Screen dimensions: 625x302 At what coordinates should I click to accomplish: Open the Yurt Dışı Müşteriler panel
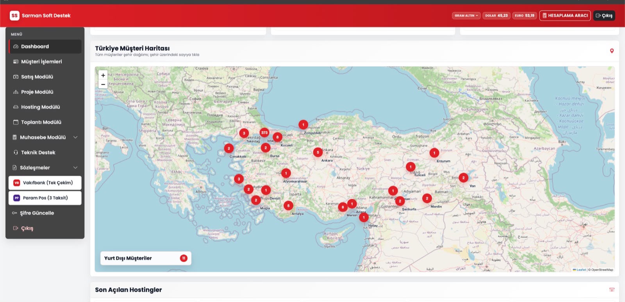click(x=146, y=258)
